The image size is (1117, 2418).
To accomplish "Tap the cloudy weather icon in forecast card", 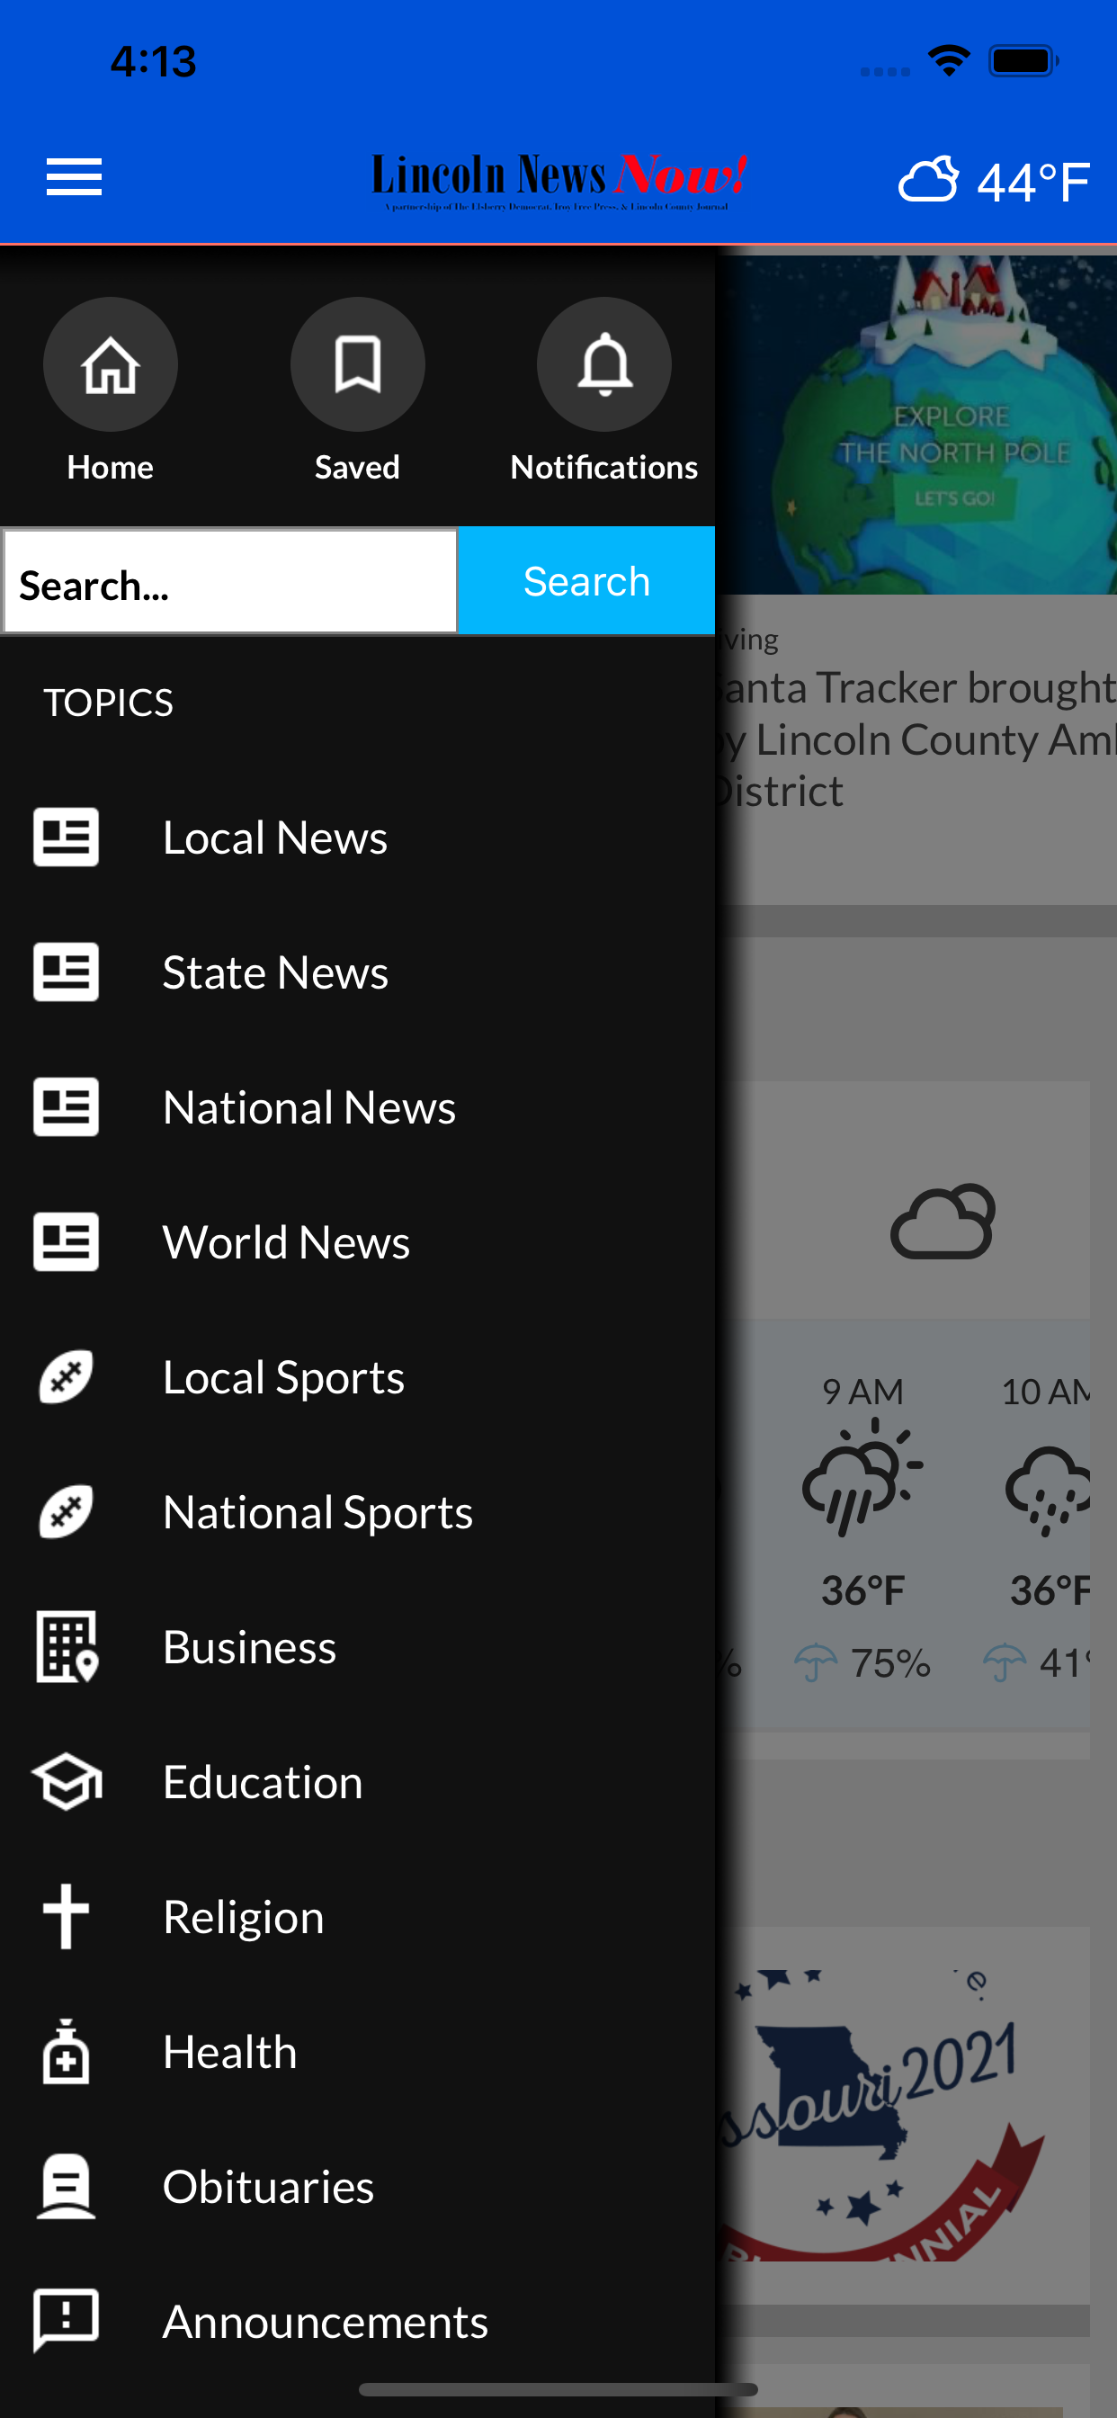I will (943, 1222).
